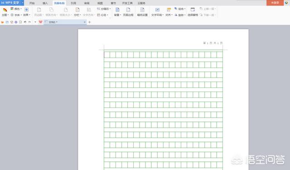This screenshot has height=170, width=290.
Task: Click the save disk icon
Action: (7, 22)
